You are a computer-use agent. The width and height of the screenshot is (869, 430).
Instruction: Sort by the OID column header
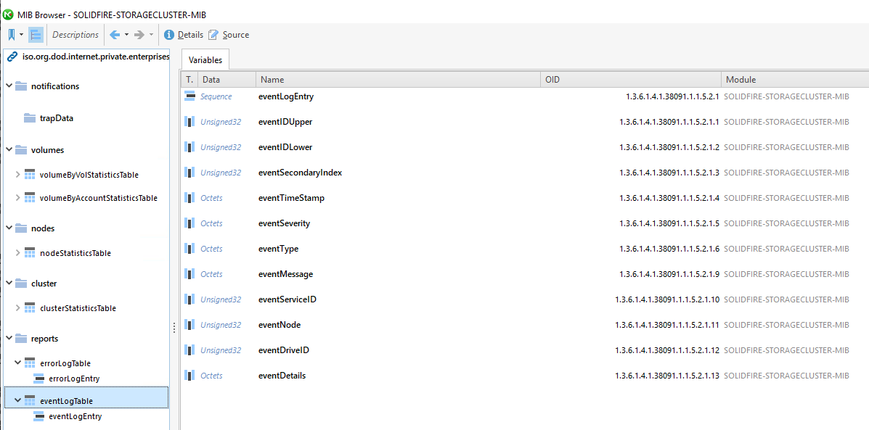coord(631,80)
